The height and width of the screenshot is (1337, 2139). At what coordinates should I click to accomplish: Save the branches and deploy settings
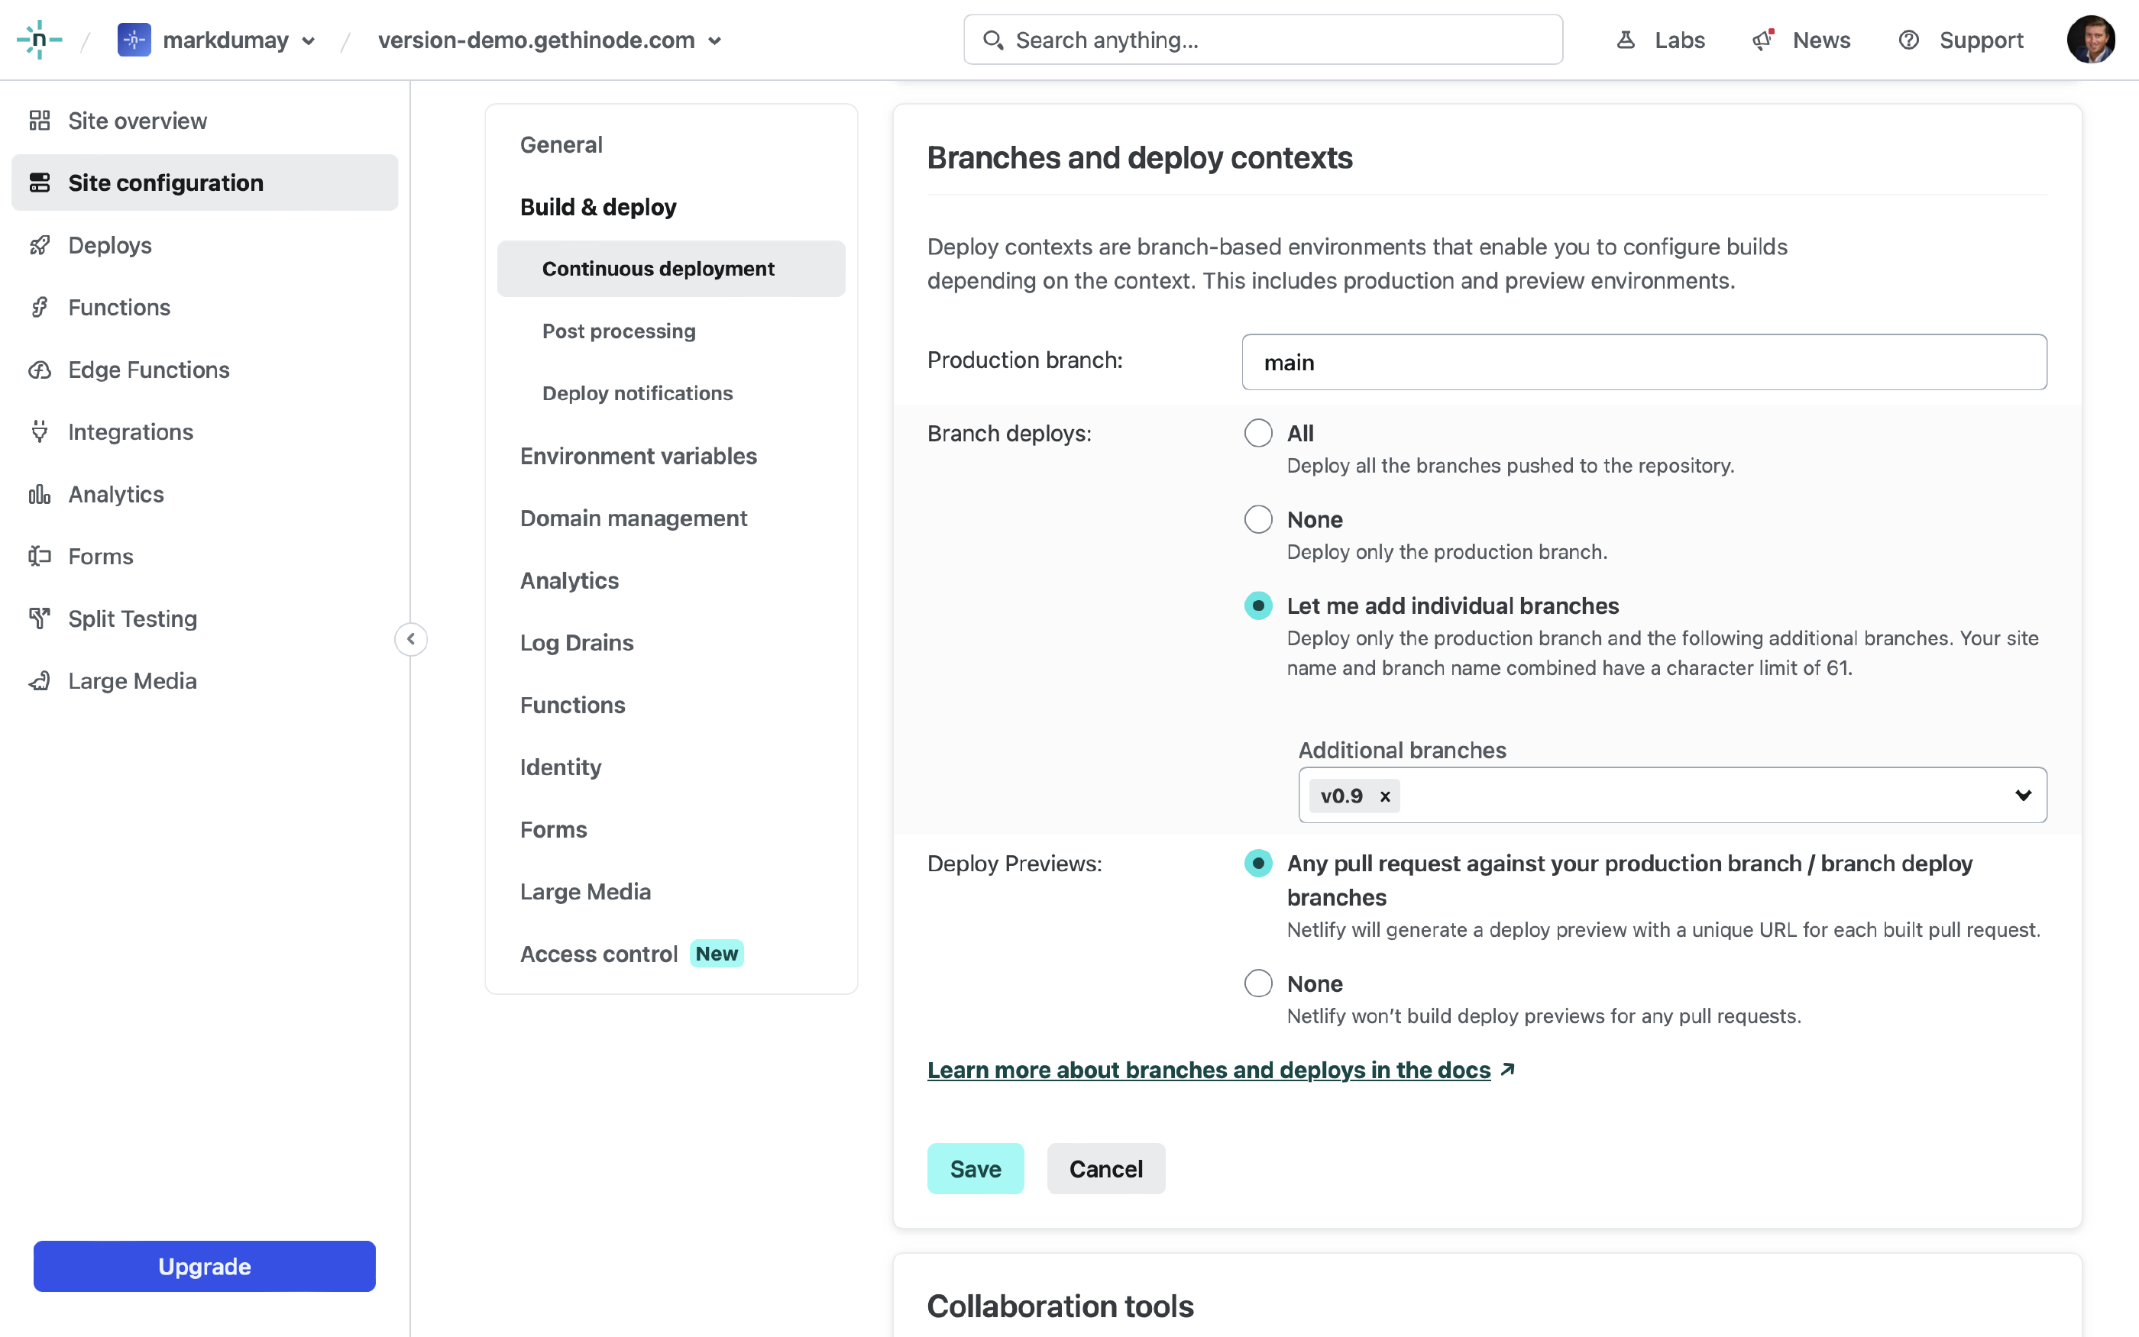point(975,1168)
